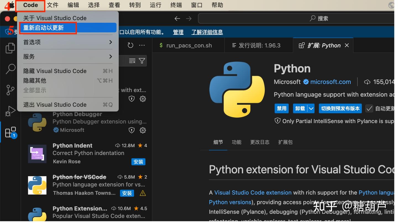This screenshot has width=398, height=223.
Task: Click the Apple menu icon
Action: 11,5
